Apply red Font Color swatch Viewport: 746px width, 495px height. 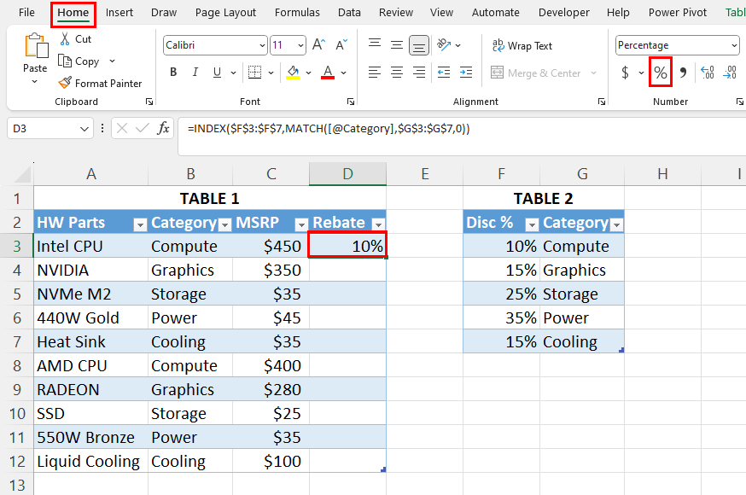pyautogui.click(x=327, y=73)
